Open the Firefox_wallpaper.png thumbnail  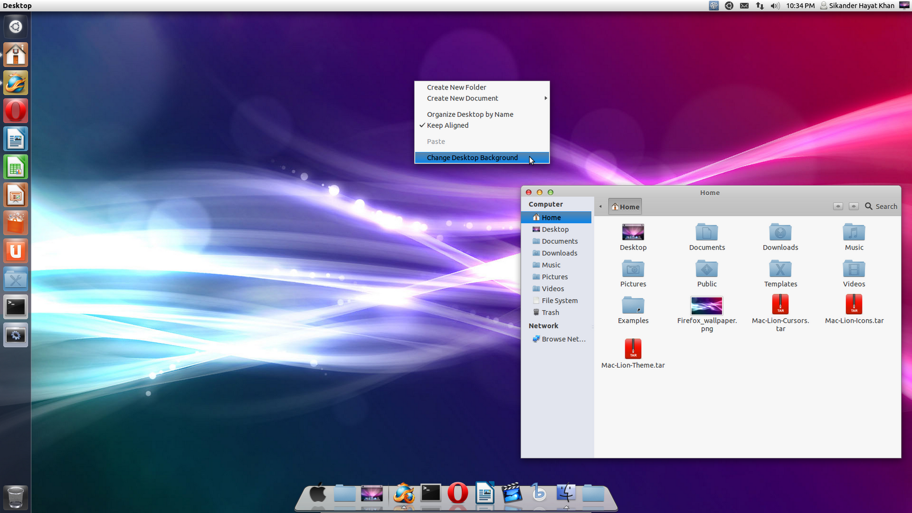pos(706,306)
